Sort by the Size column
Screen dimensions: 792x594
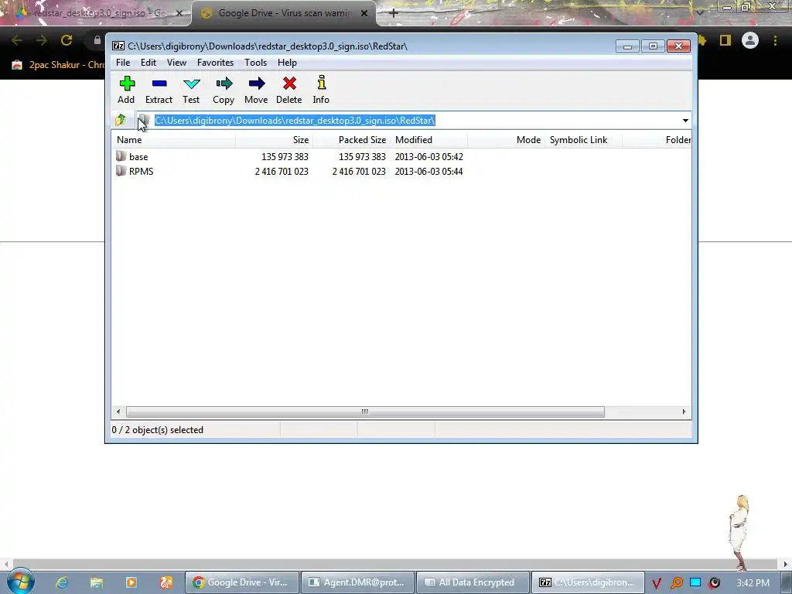[274, 140]
